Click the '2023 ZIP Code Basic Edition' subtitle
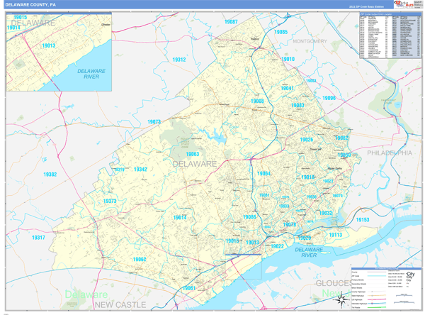The width and height of the screenshot is (425, 315). coord(366,6)
